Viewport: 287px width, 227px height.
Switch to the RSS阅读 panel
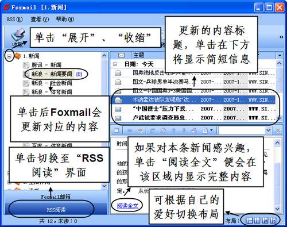tap(56, 210)
